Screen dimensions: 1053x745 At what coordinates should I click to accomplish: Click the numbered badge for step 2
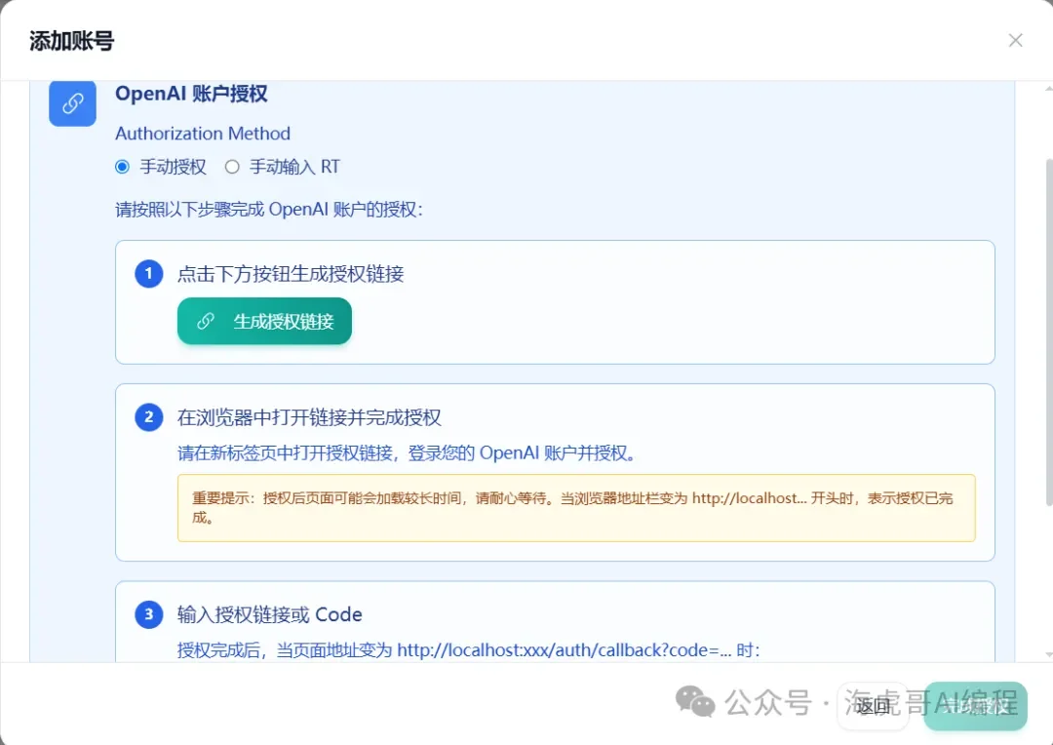tap(147, 416)
